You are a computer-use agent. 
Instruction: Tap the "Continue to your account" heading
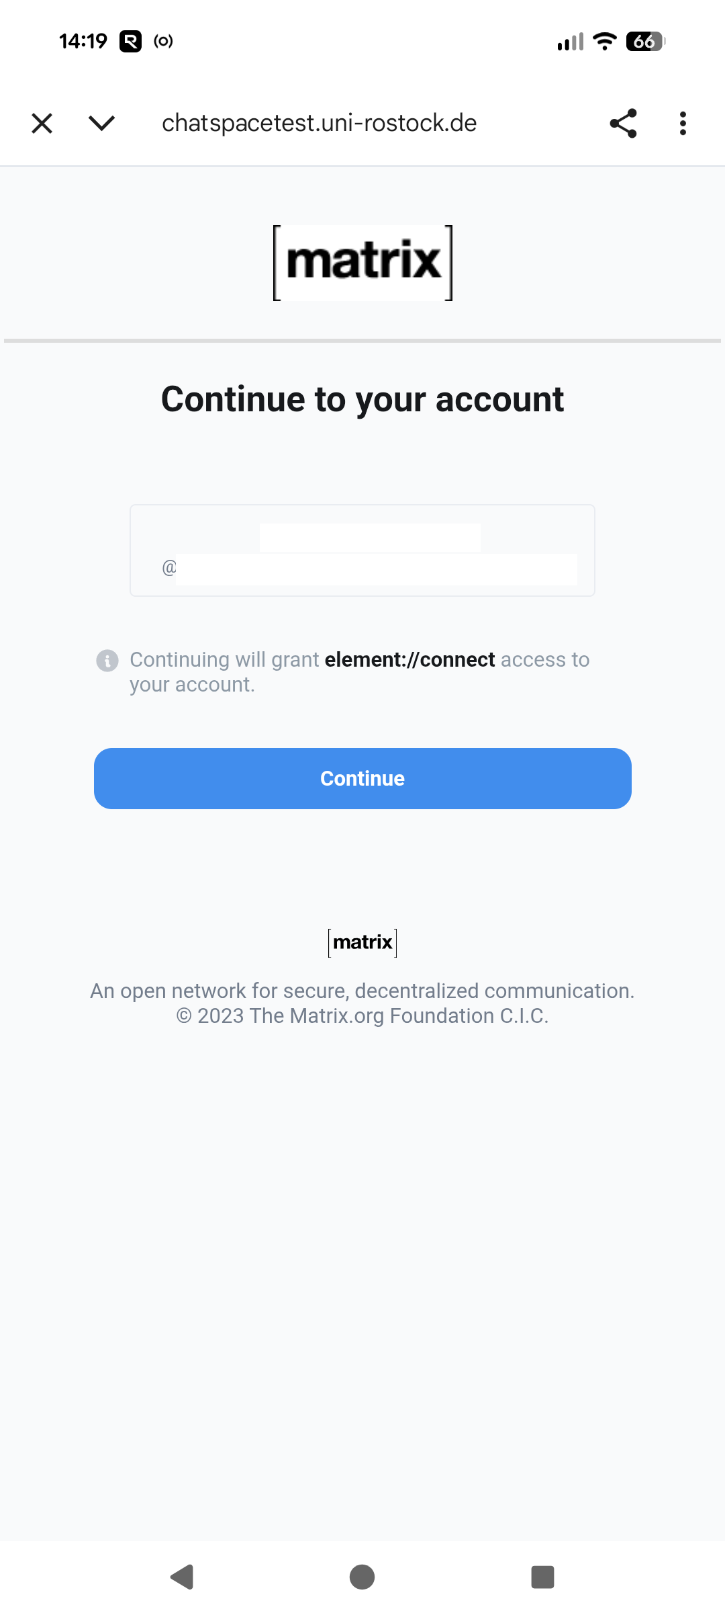362,399
